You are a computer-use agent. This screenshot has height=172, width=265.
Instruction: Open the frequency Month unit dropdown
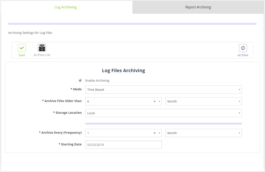point(204,133)
